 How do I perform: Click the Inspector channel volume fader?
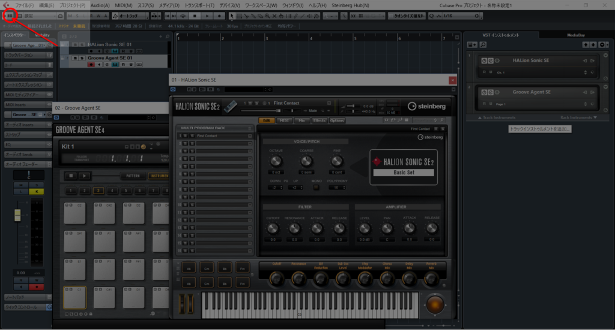[x=17, y=215]
